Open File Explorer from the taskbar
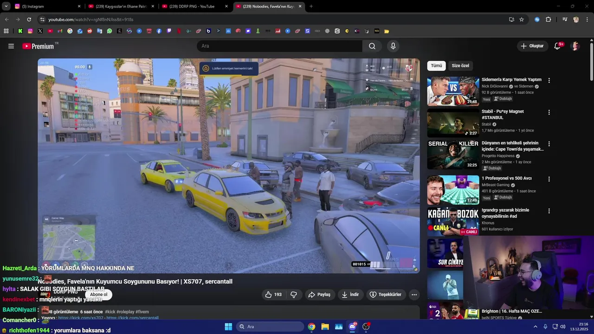This screenshot has width=594, height=334. pos(325,327)
